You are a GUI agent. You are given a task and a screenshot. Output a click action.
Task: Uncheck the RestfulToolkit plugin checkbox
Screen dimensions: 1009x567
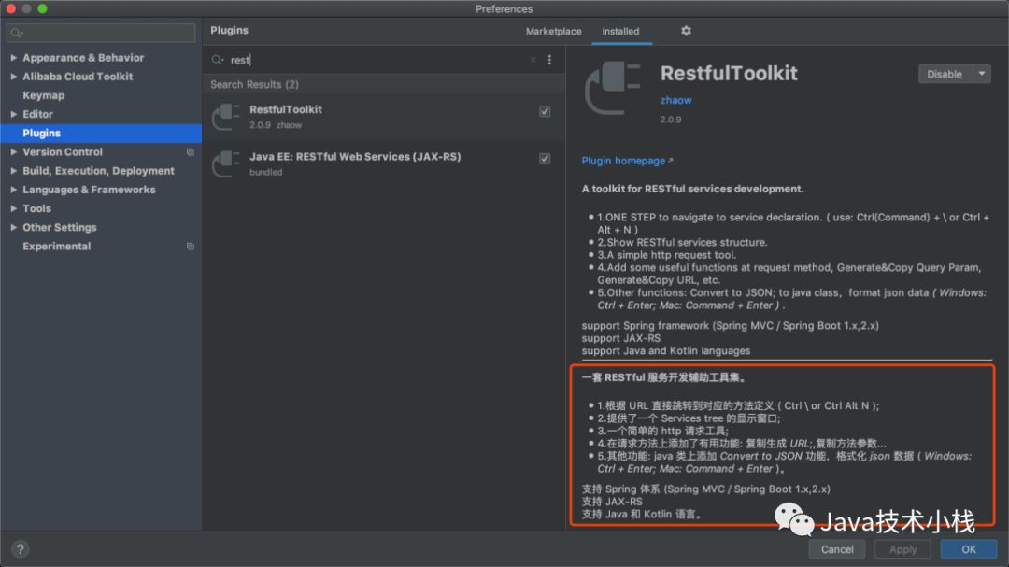coord(545,111)
